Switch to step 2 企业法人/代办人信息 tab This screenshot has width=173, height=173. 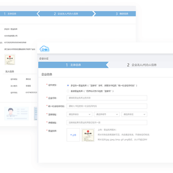(142, 65)
